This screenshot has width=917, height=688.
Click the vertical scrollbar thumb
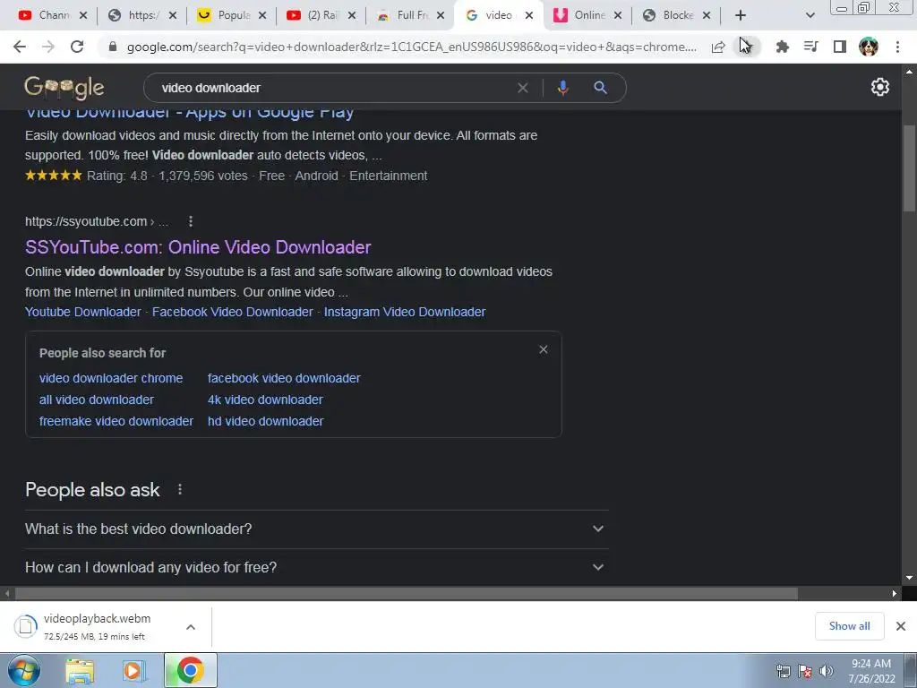(x=909, y=168)
